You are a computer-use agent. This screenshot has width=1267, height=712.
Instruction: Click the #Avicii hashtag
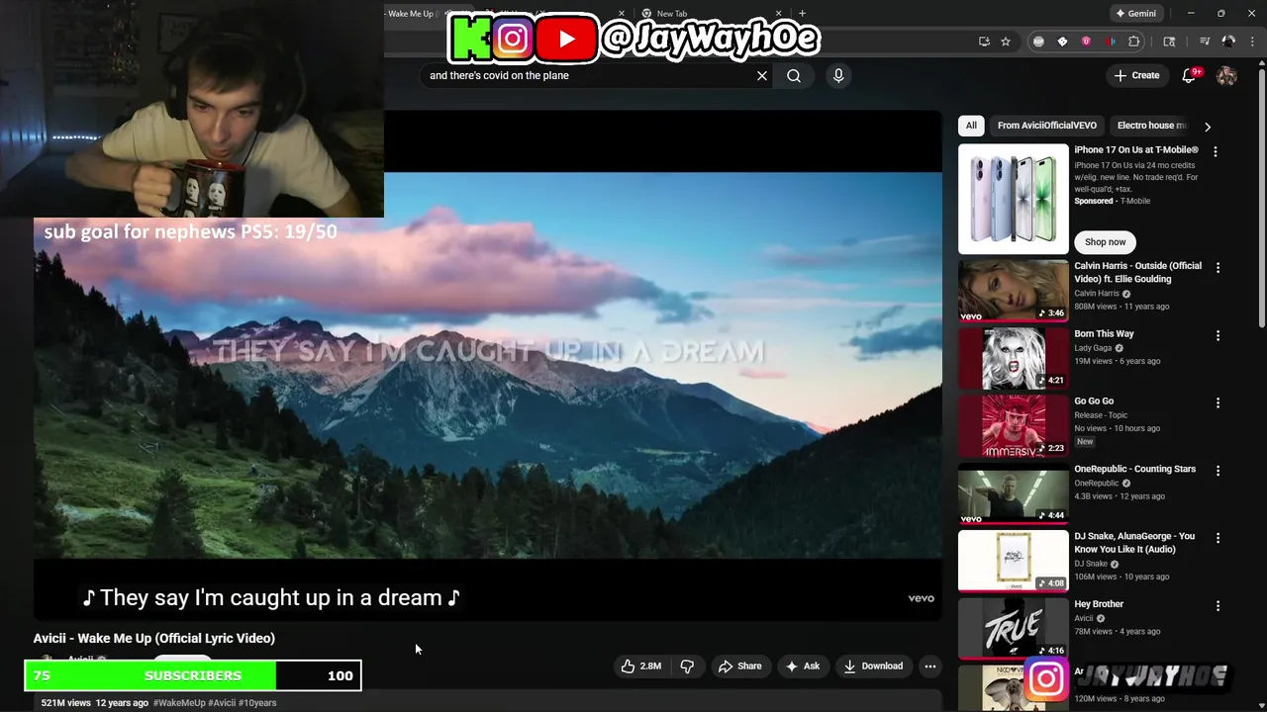click(x=222, y=703)
